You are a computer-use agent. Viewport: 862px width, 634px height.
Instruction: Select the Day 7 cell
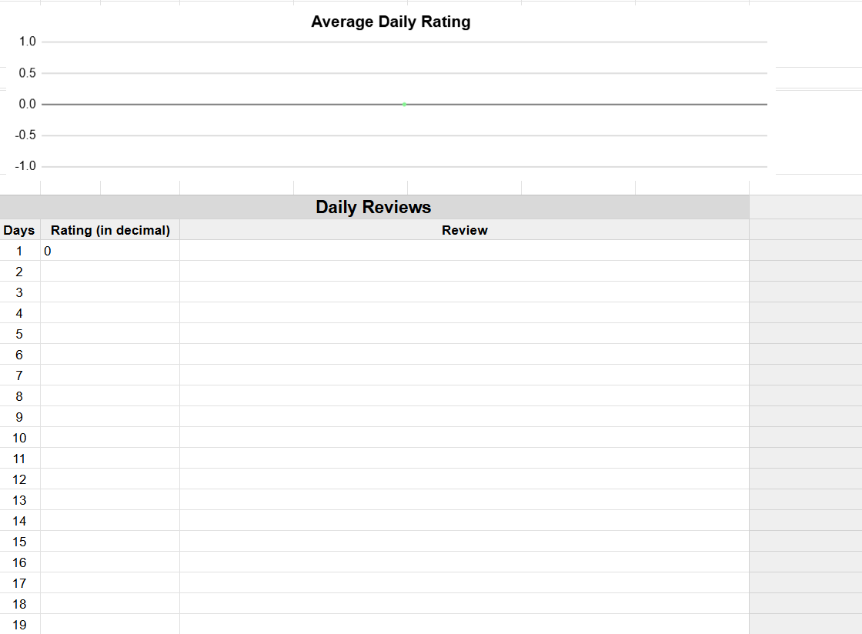pyautogui.click(x=20, y=375)
